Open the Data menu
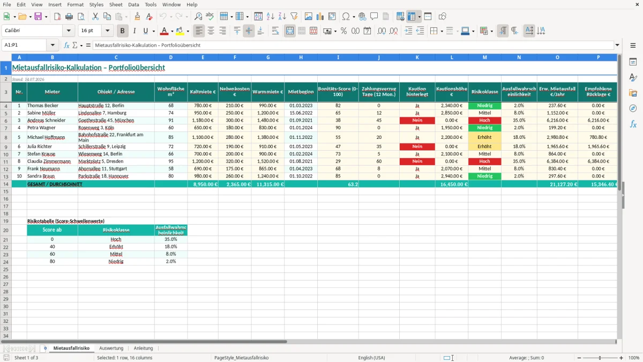This screenshot has width=643, height=362. point(133,4)
